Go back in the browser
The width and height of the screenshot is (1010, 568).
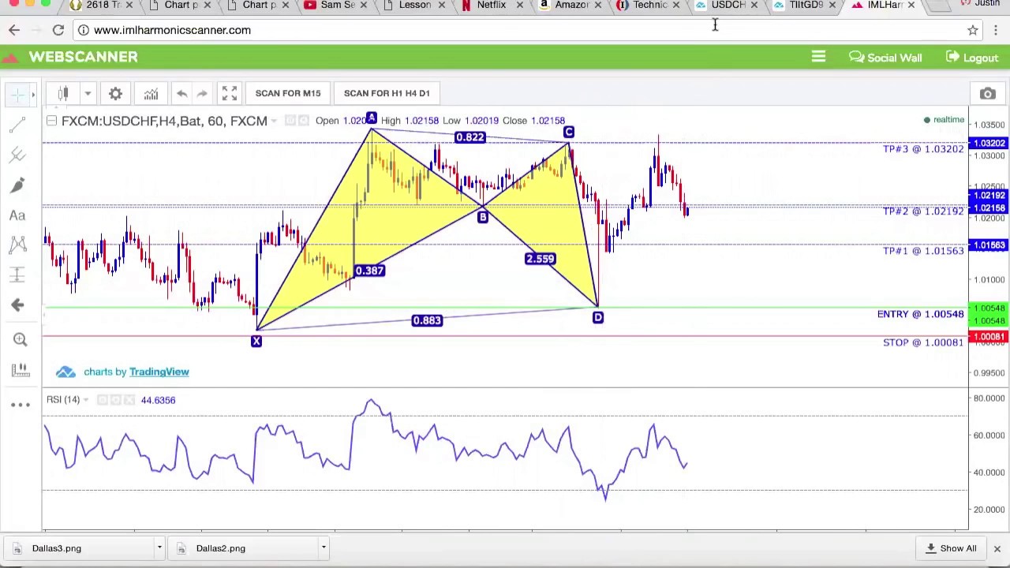click(14, 30)
